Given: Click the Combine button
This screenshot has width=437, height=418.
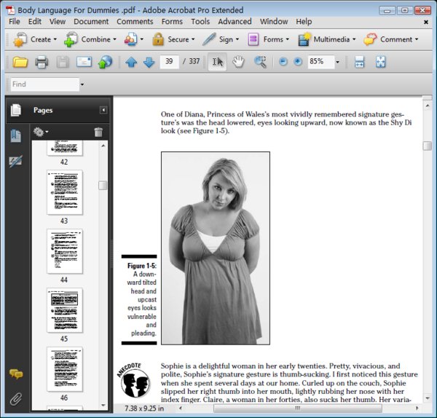Looking at the screenshot, I should (90, 39).
